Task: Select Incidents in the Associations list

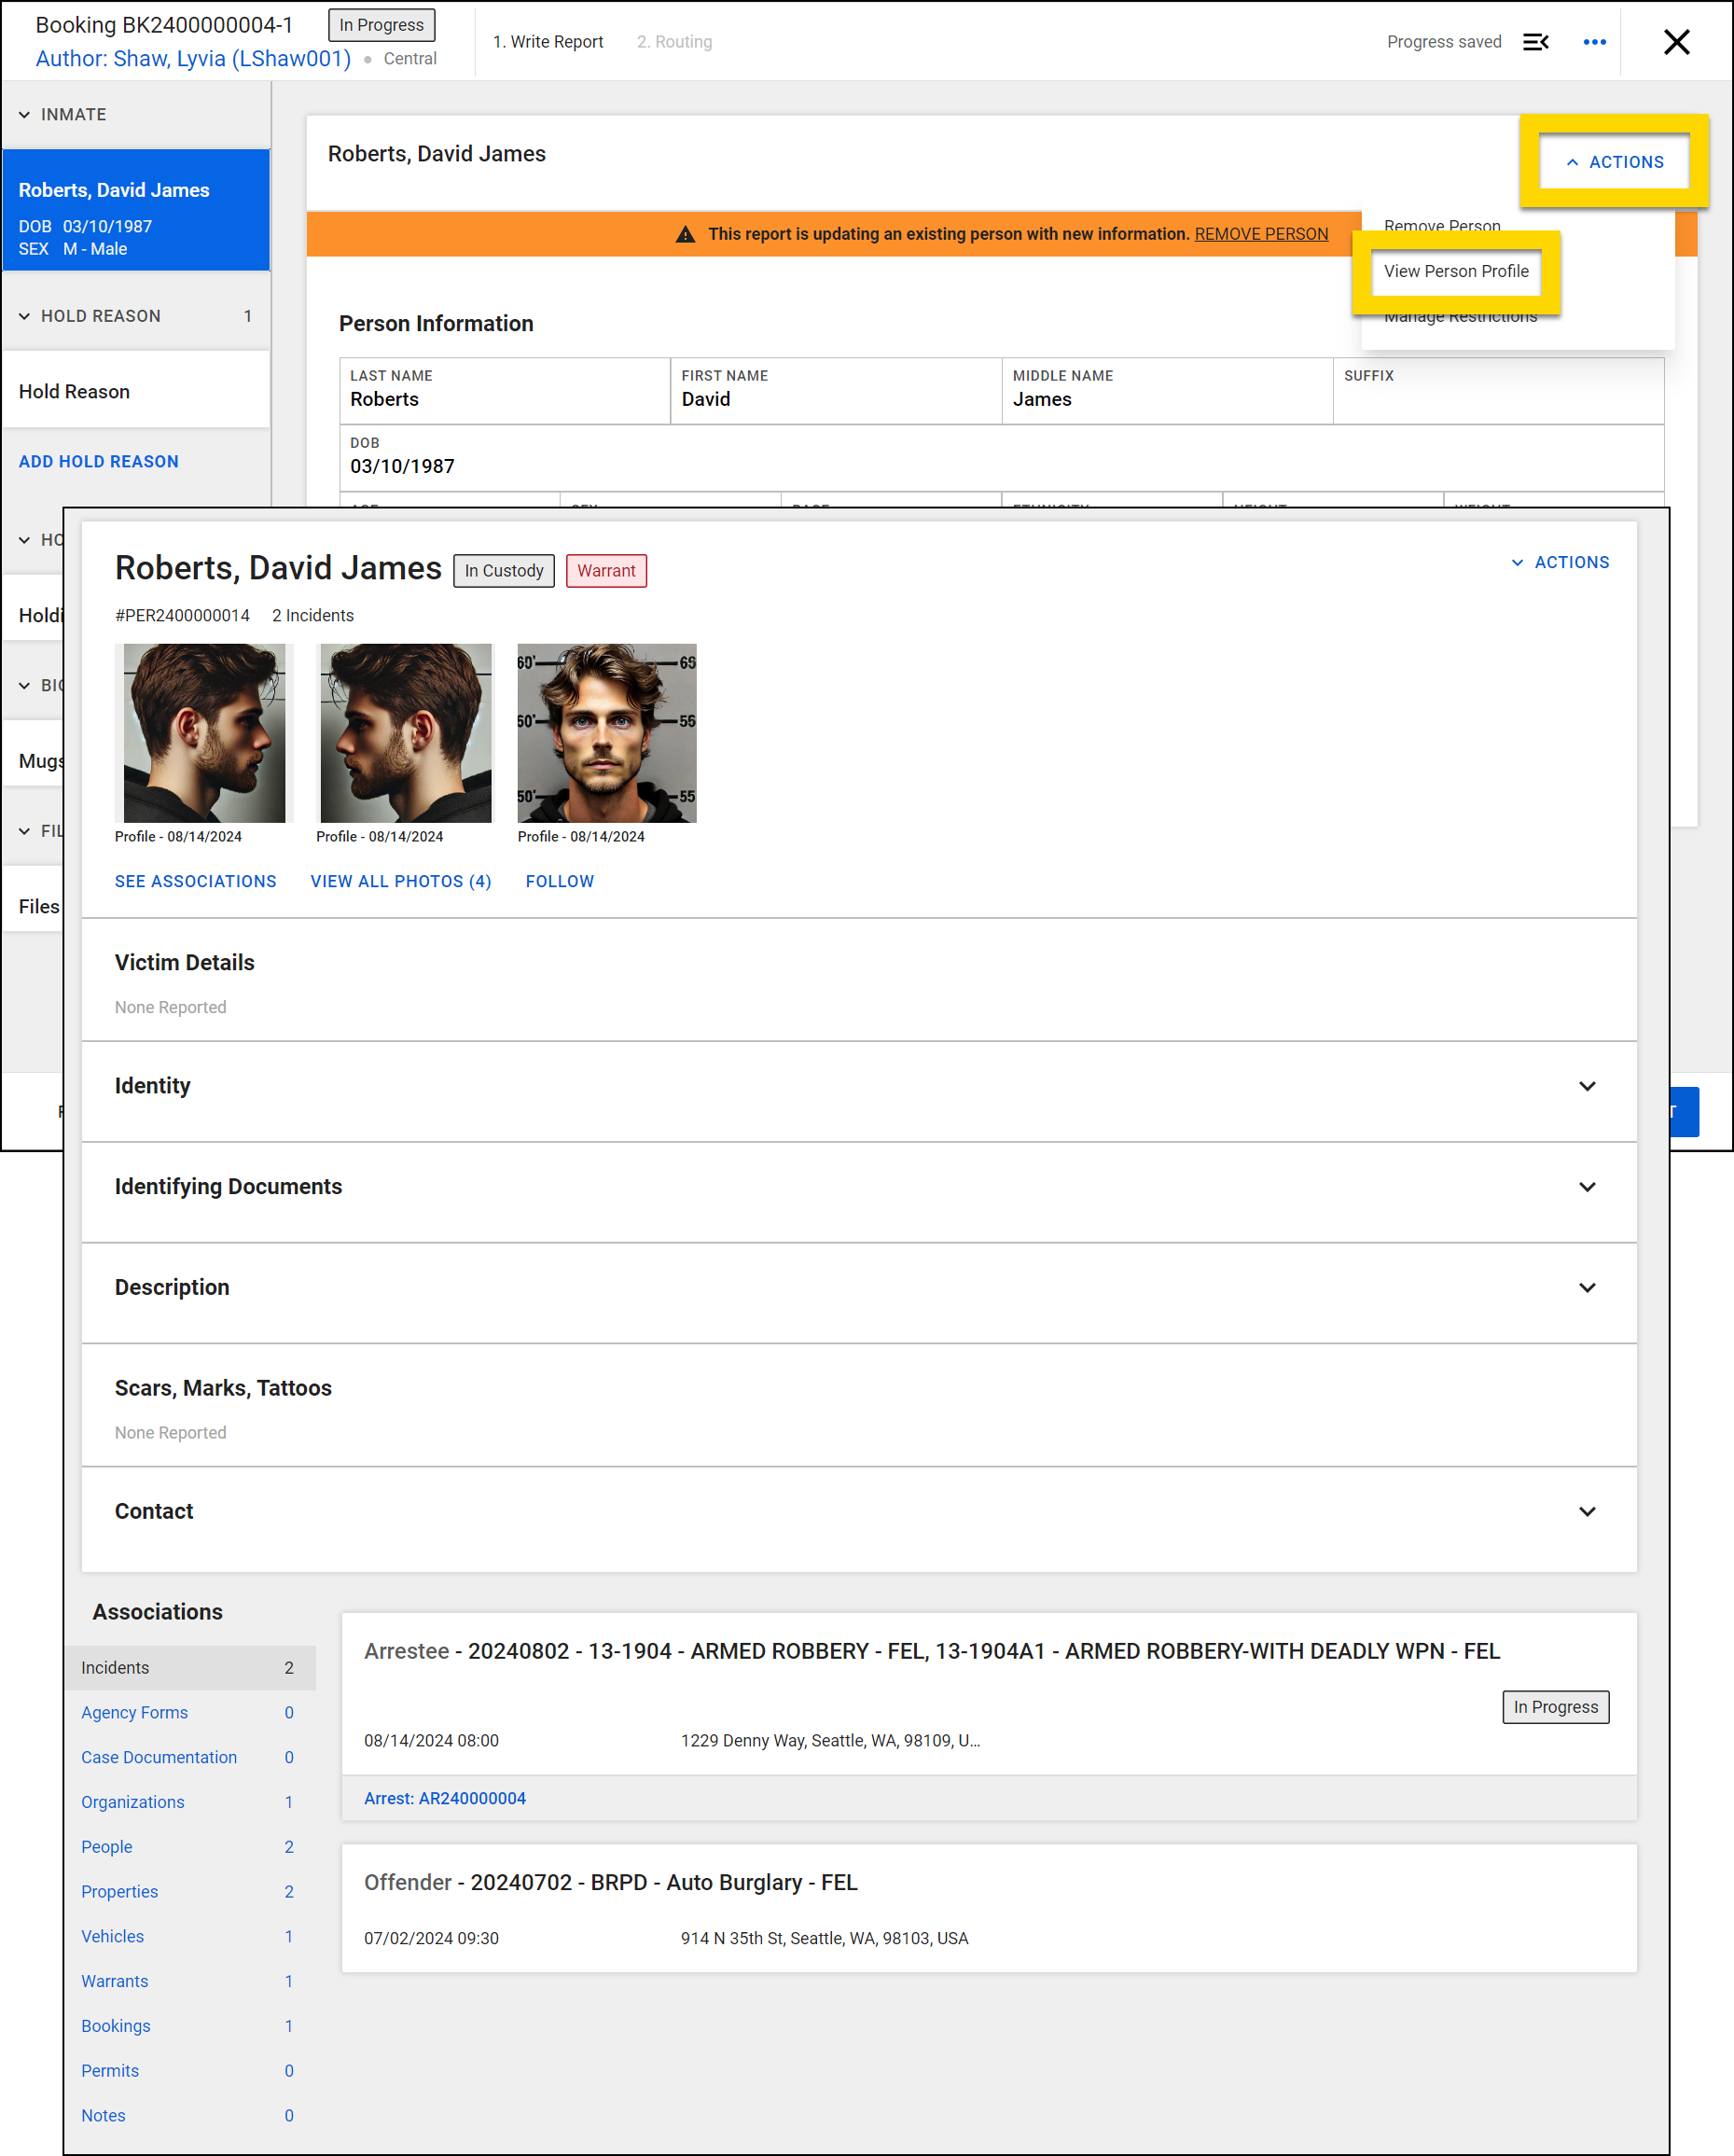Action: 116,1667
